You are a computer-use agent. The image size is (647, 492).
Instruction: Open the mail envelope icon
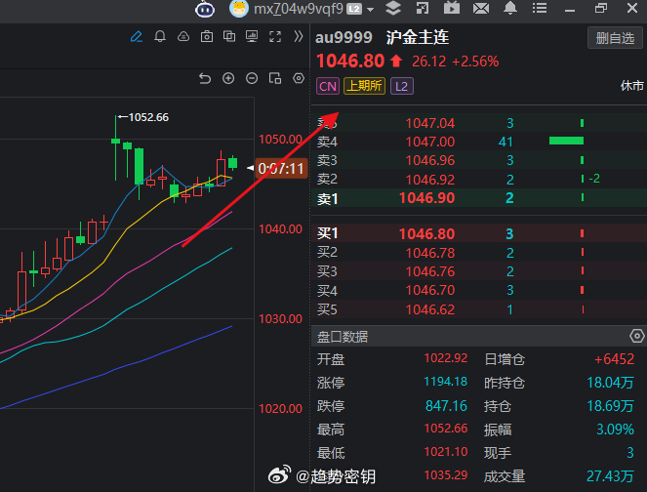pos(481,8)
